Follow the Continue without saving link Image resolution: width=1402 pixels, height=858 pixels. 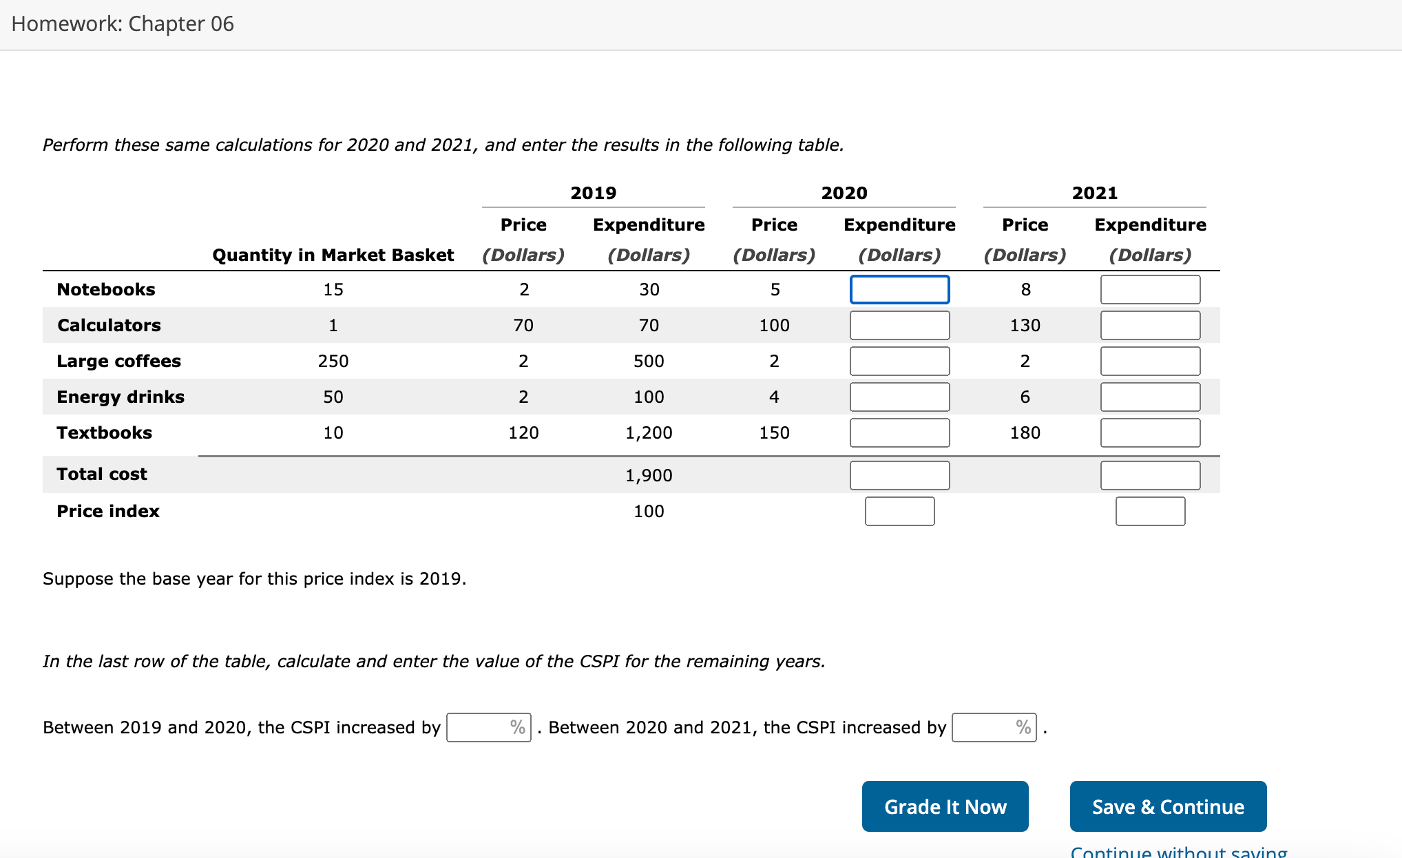click(x=1178, y=852)
